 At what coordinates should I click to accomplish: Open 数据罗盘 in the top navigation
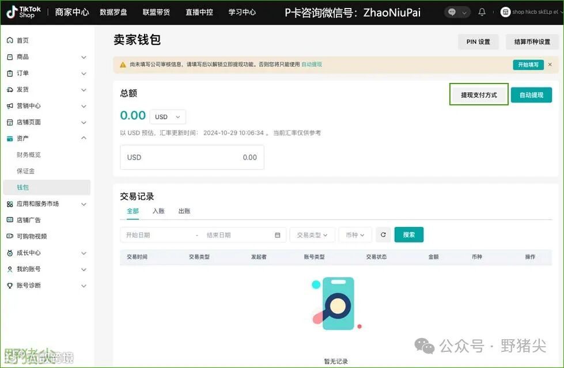[x=113, y=12]
